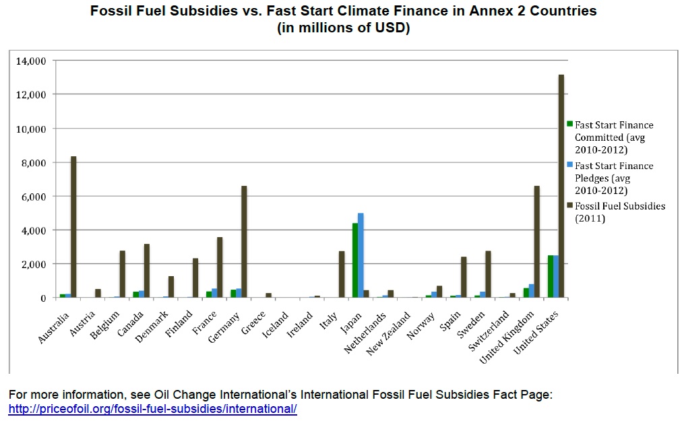The image size is (682, 423).
Task: Click the 10,000 y-axis label
Action: [x=31, y=129]
